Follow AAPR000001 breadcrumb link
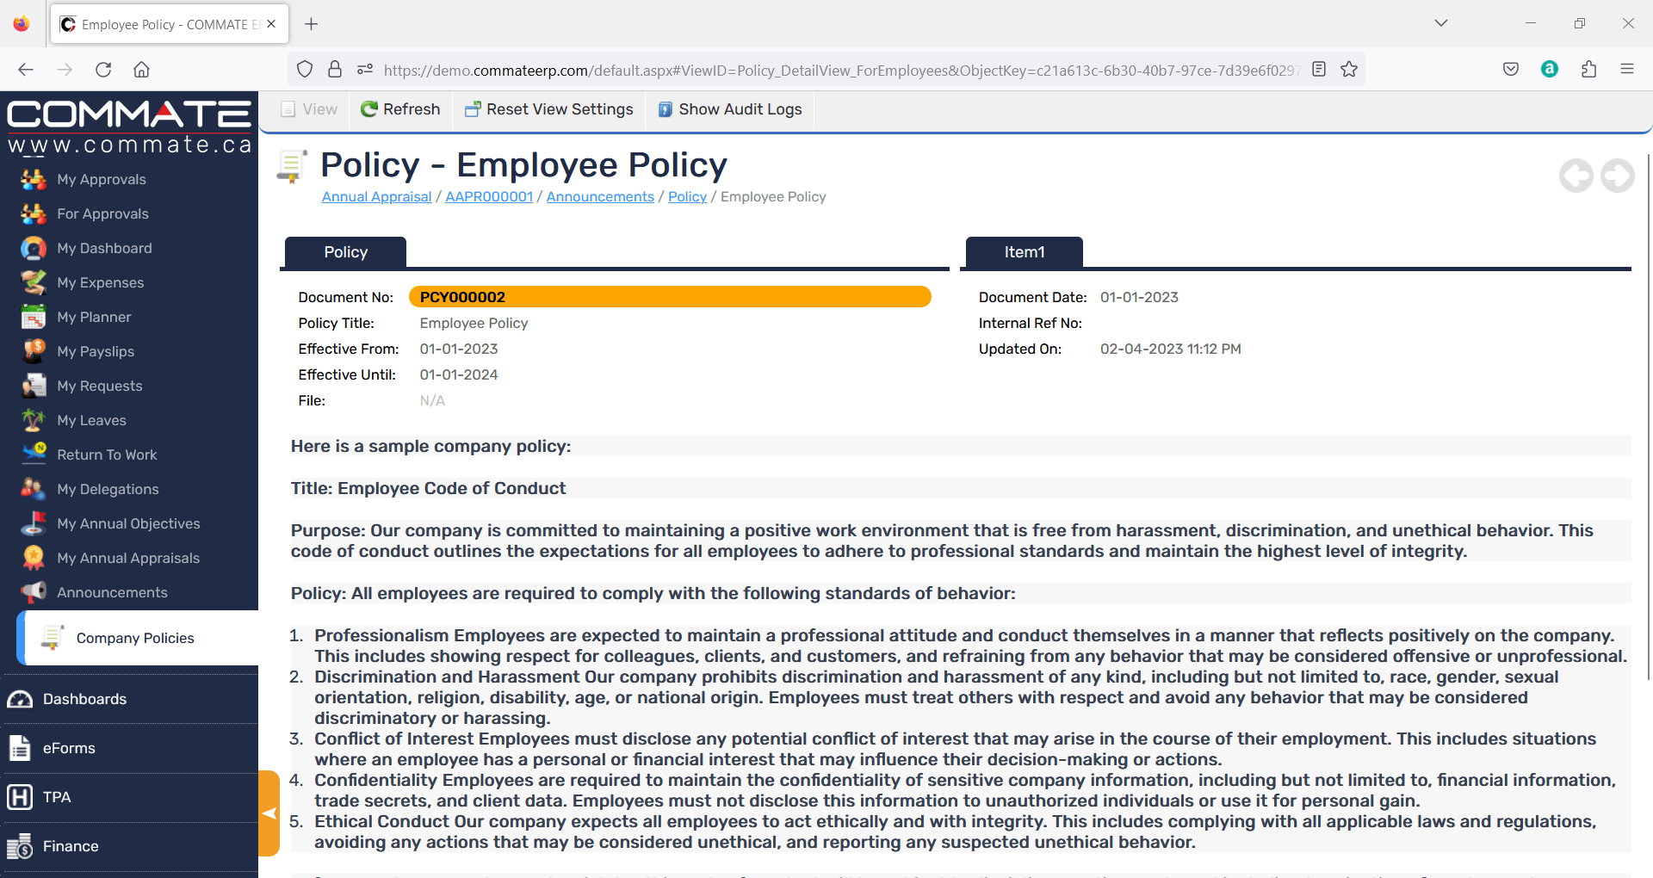 [x=489, y=197]
